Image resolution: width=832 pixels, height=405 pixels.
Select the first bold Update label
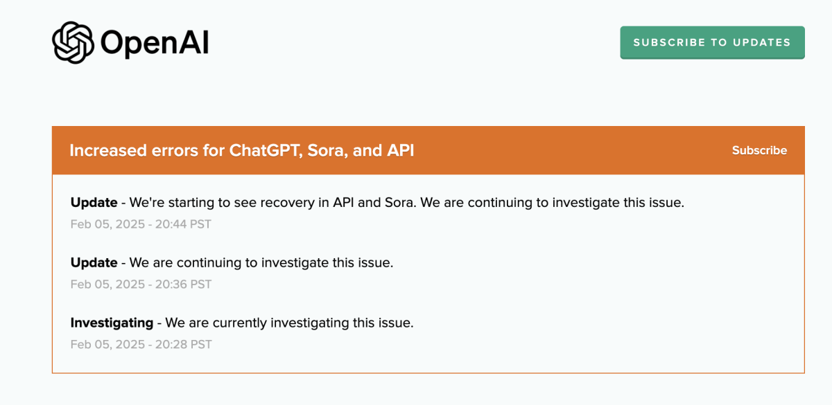point(94,203)
